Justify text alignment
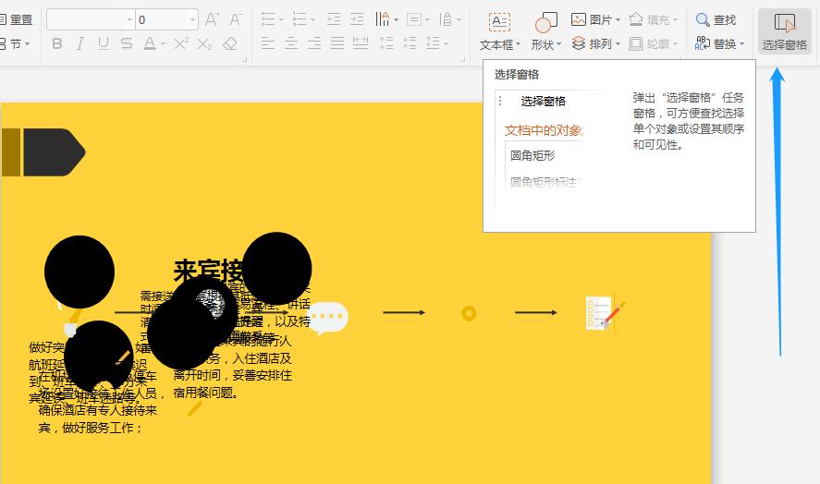The width and height of the screenshot is (820, 484). tap(337, 43)
